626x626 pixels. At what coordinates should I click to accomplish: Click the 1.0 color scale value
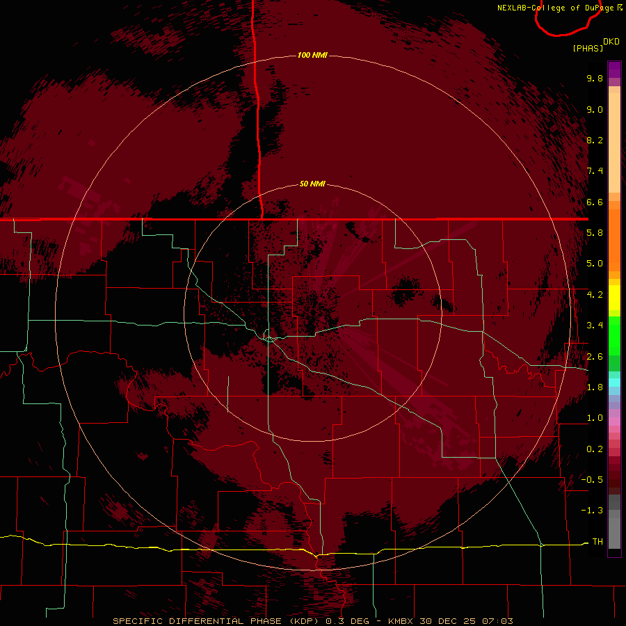point(595,418)
